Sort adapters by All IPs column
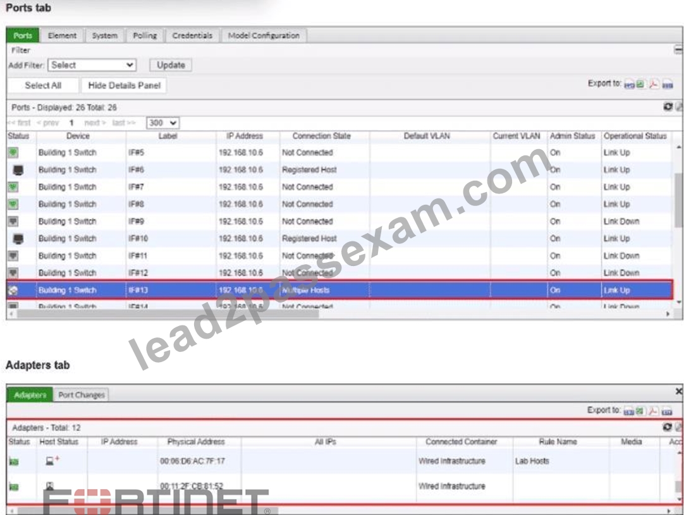This screenshot has height=515, width=684. point(326,442)
